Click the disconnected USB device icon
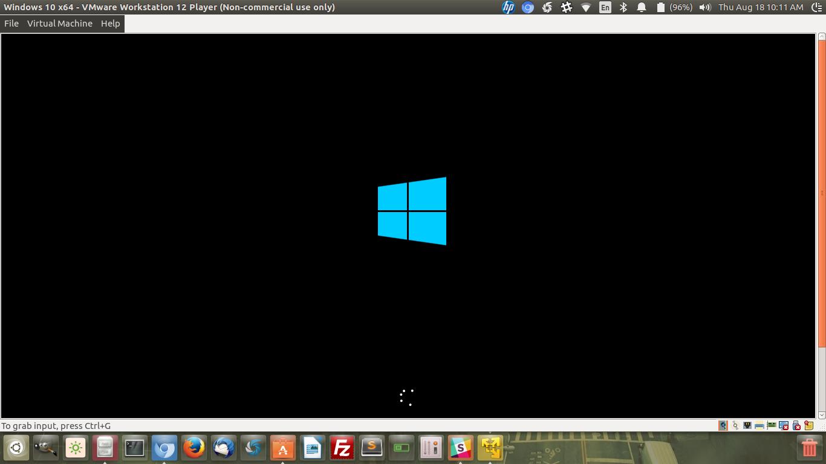Screen dimensions: 826x464 point(796,425)
